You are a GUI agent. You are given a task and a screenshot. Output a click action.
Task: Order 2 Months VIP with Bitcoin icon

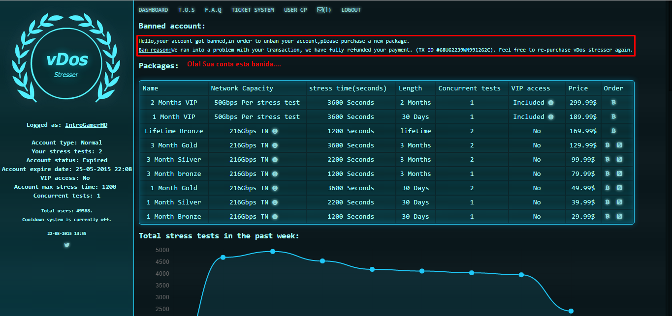613,103
